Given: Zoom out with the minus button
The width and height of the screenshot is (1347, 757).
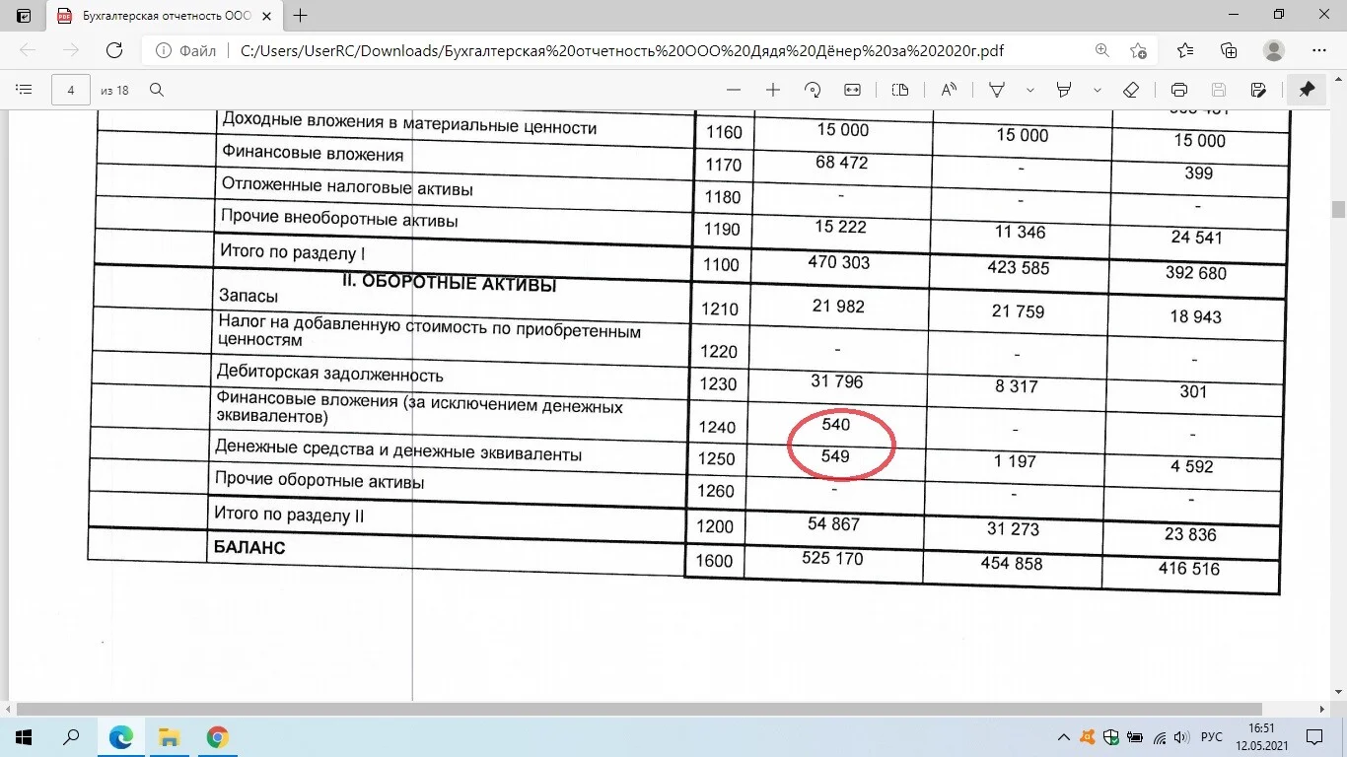Looking at the screenshot, I should click(x=733, y=90).
